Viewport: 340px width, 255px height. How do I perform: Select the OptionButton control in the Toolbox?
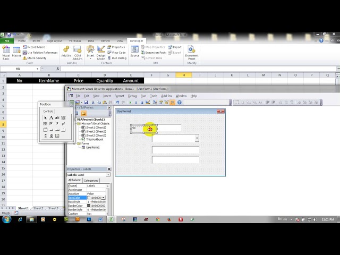click(57, 124)
